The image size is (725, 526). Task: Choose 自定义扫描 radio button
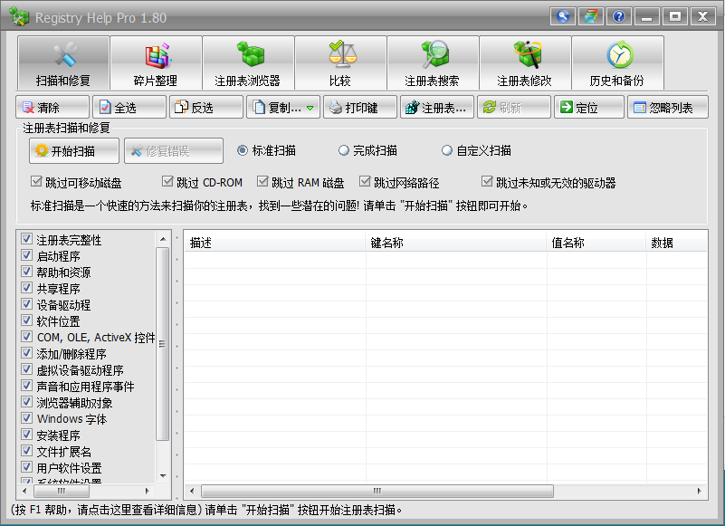(x=447, y=150)
